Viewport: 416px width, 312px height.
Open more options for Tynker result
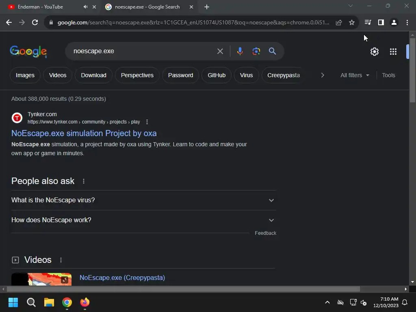pos(147,122)
